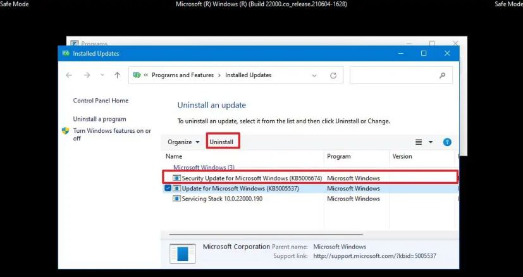Expand the address bar path chevron
Viewport: 523px width, 277px height.
pyautogui.click(x=145, y=75)
